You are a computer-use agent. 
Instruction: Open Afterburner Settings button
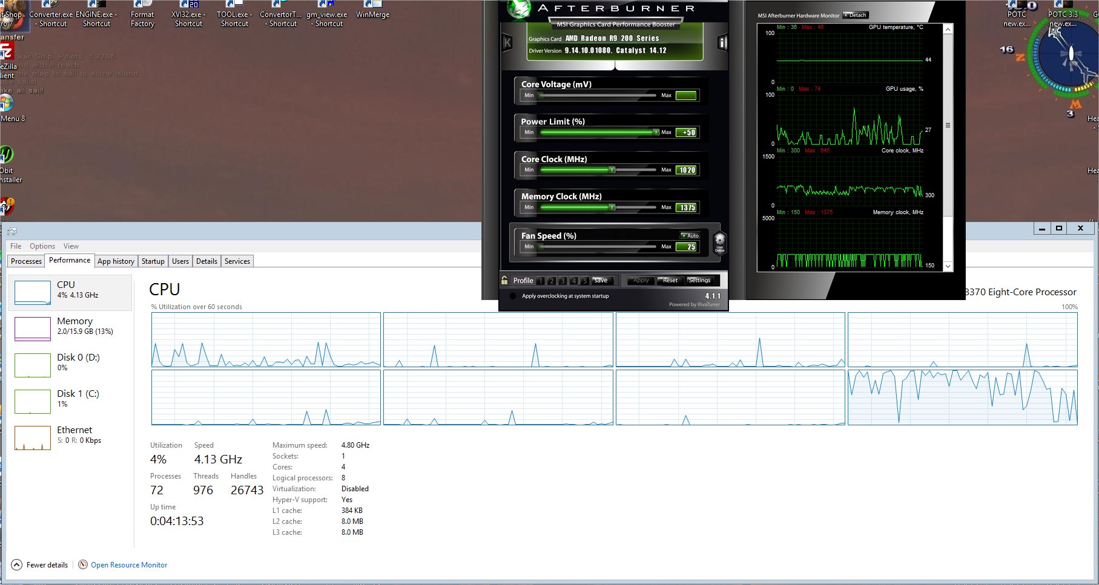[x=699, y=281]
